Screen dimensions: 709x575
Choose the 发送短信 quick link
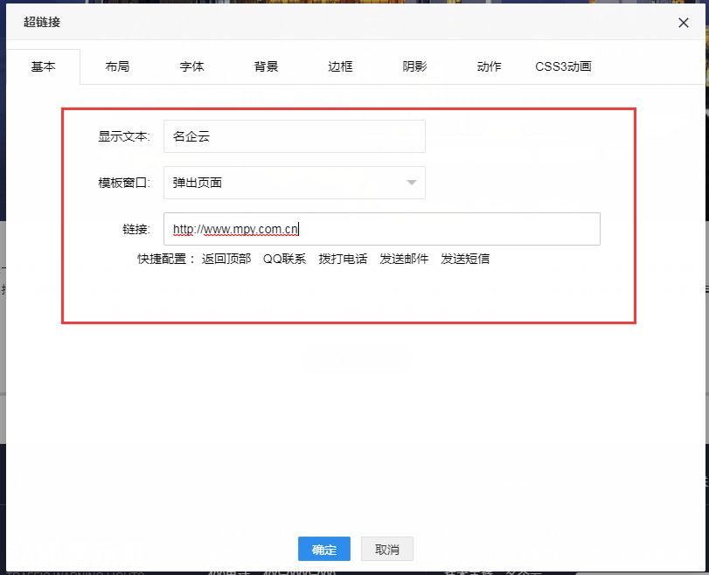click(x=465, y=259)
